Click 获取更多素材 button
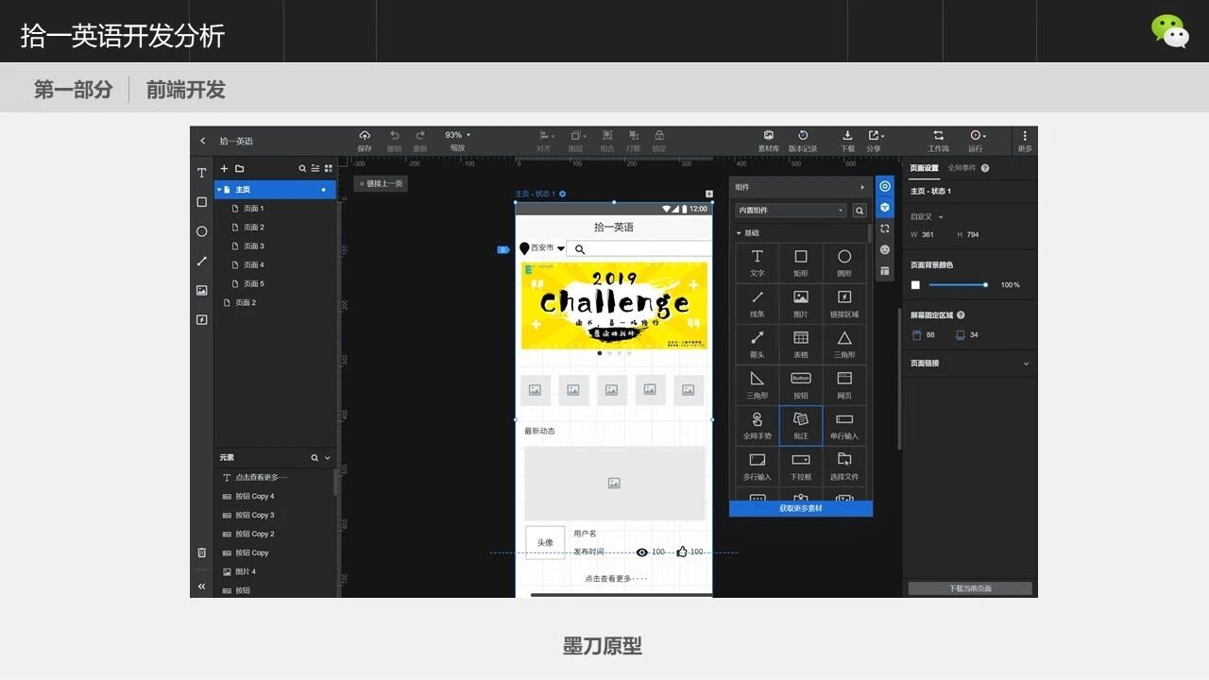 click(x=801, y=508)
